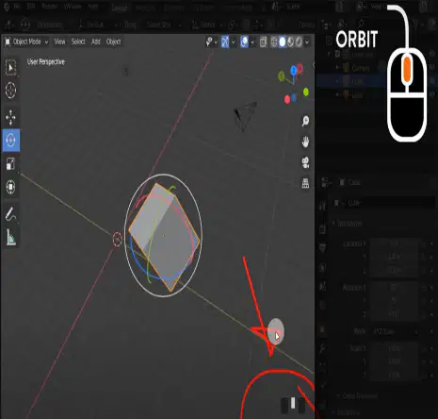Image resolution: width=438 pixels, height=419 pixels.
Task: Pick the Scale tool
Action: tap(10, 164)
